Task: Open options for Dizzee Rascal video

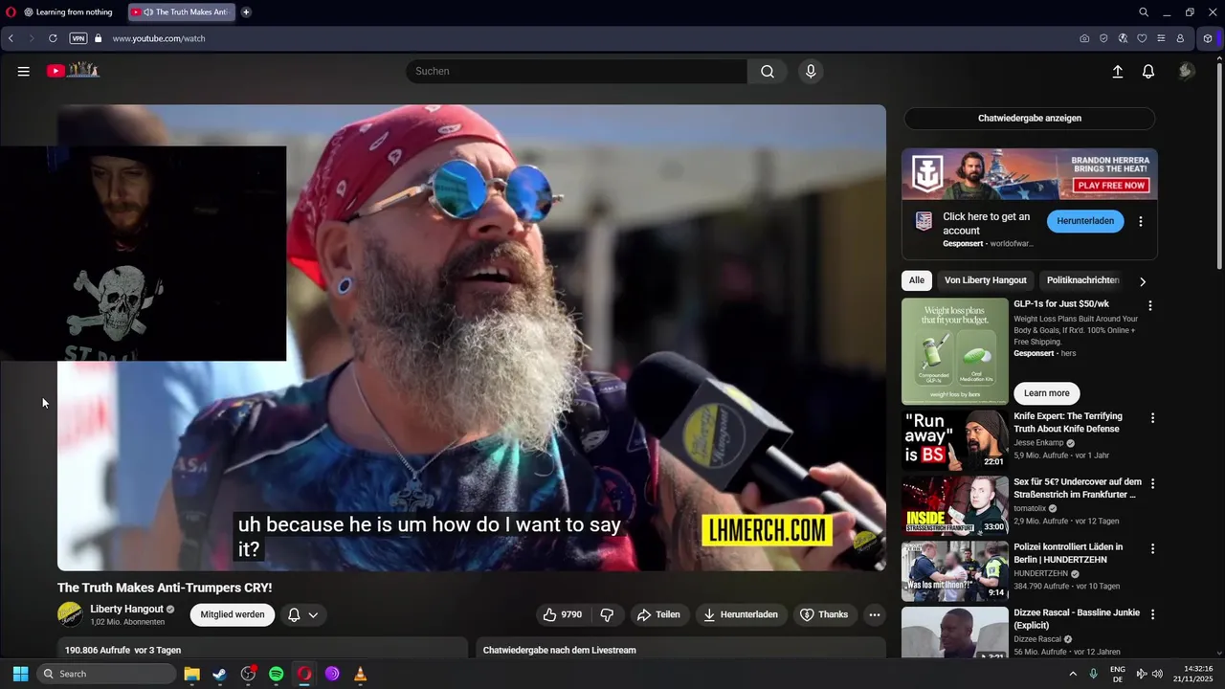Action: pos(1152,613)
